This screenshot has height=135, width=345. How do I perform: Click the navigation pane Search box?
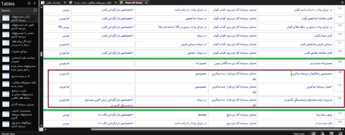tap(17, 10)
